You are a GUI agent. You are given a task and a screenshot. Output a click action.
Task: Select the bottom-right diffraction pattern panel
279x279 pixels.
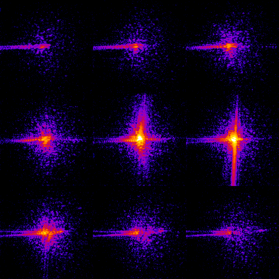click(232, 232)
